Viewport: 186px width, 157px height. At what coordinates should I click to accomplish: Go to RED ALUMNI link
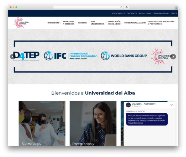pos(145,13)
